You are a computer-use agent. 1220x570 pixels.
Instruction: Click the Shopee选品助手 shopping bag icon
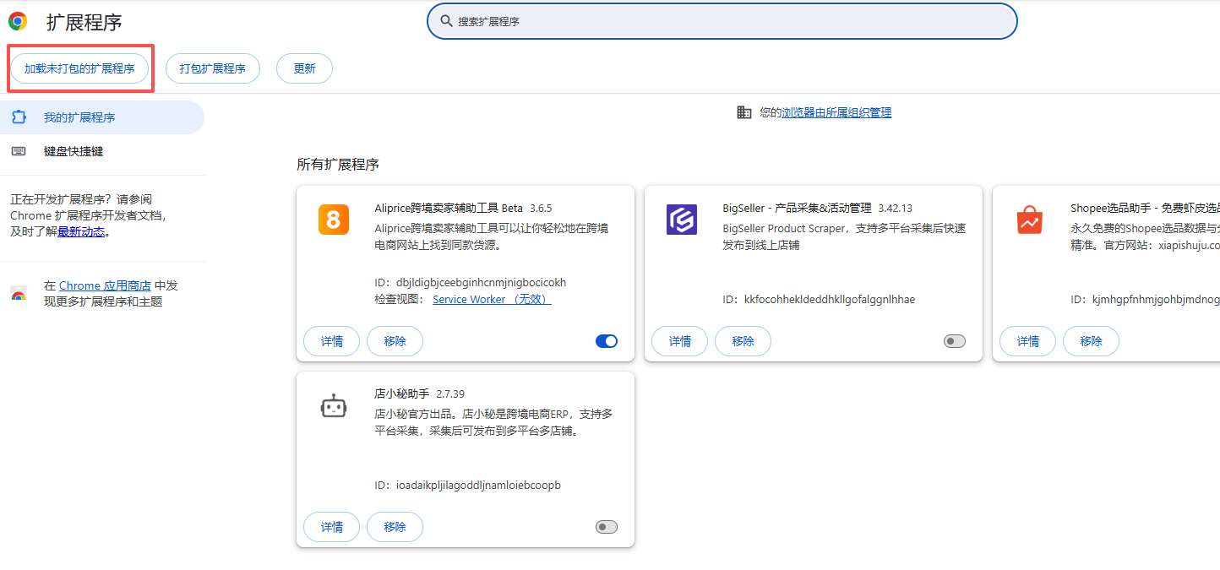(x=1029, y=220)
